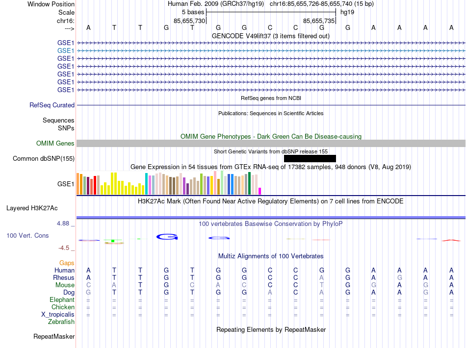Screen dimensions: 466x348
Task: Click the Sequences track label
Action: (58, 120)
